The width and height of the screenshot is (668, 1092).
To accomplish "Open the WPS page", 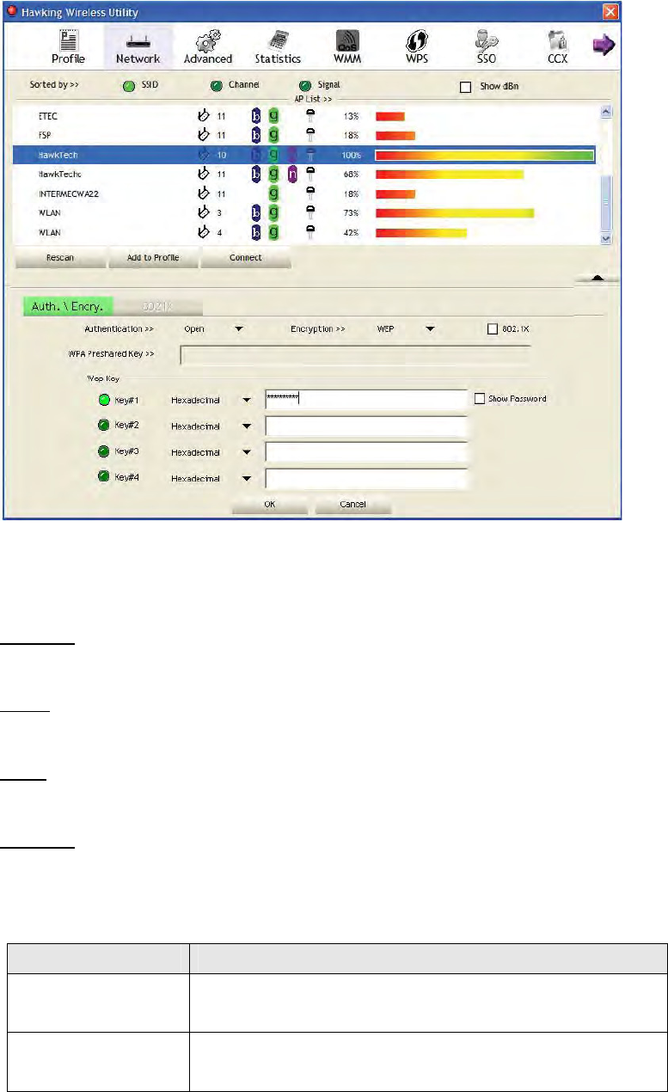I will pos(417,46).
